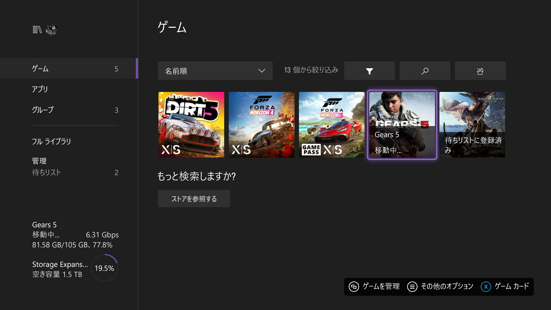Viewport: 551px width, 310px height.
Task: Click the 81.58 GB/105 GB progress text
Action: pos(72,245)
